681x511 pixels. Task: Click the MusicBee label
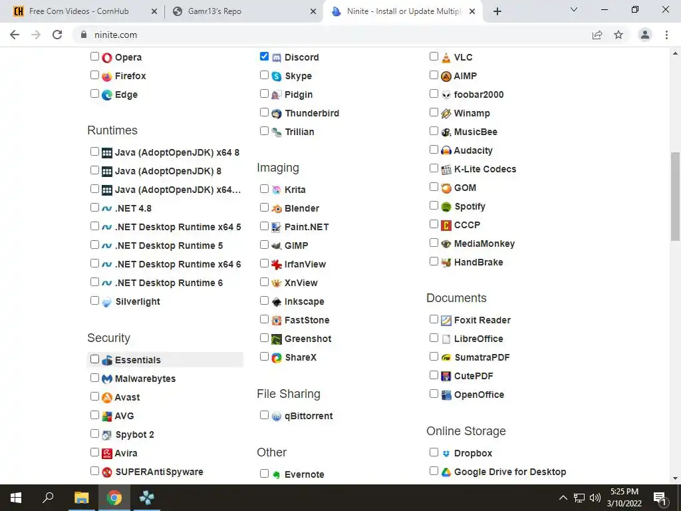476,132
